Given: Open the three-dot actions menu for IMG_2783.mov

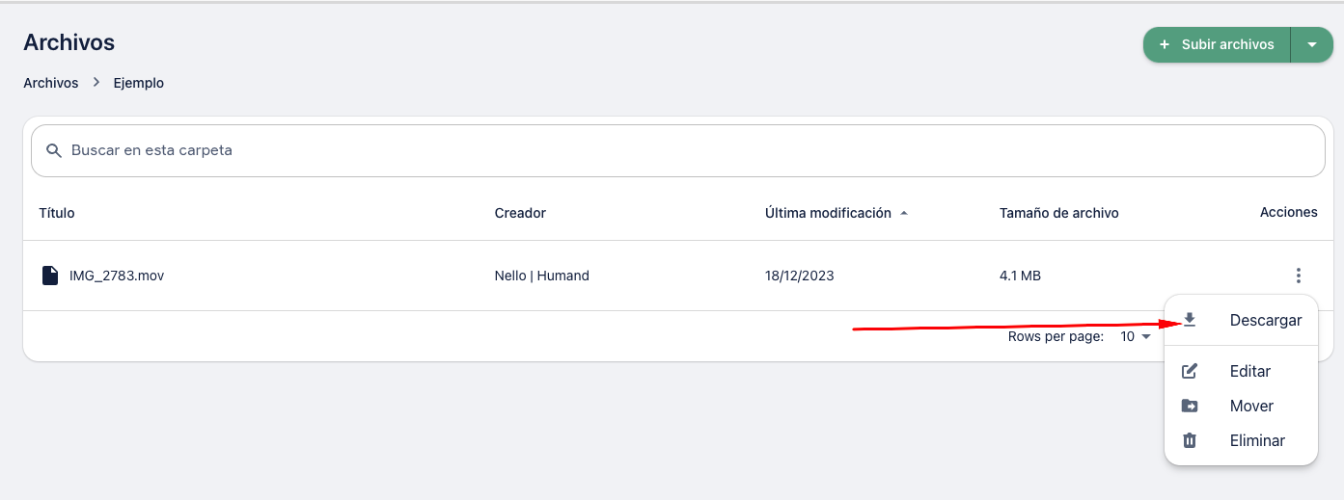Looking at the screenshot, I should tap(1299, 276).
